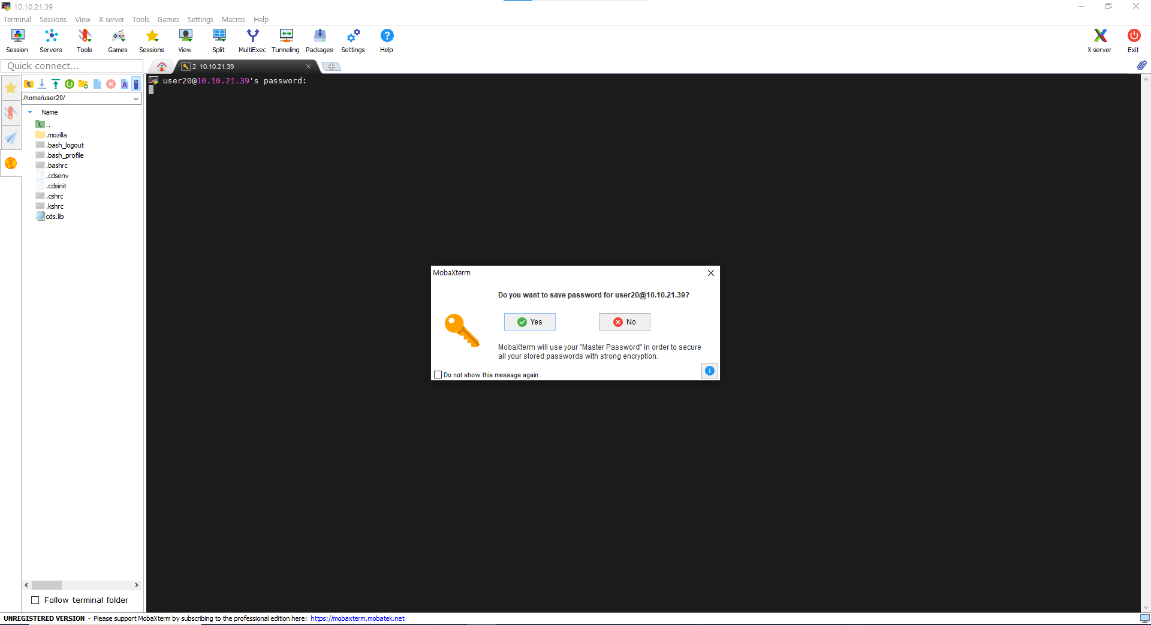Click Yes to save password
This screenshot has height=625, width=1151.
pyautogui.click(x=530, y=322)
